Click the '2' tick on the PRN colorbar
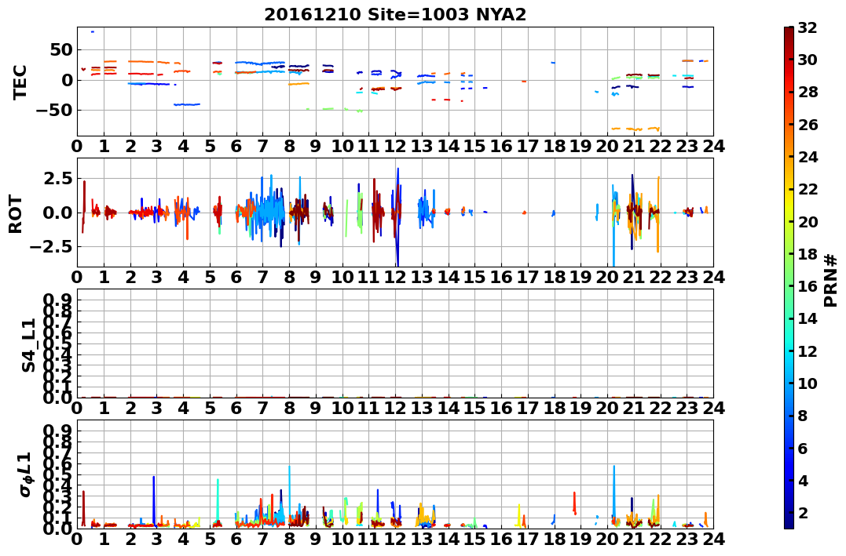846x556 pixels. click(803, 512)
